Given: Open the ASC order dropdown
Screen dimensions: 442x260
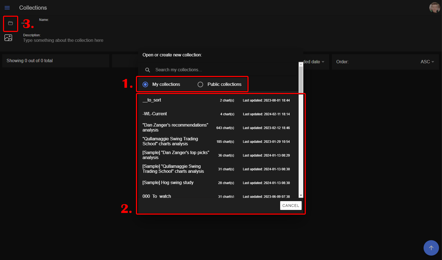Looking at the screenshot, I should [x=427, y=62].
